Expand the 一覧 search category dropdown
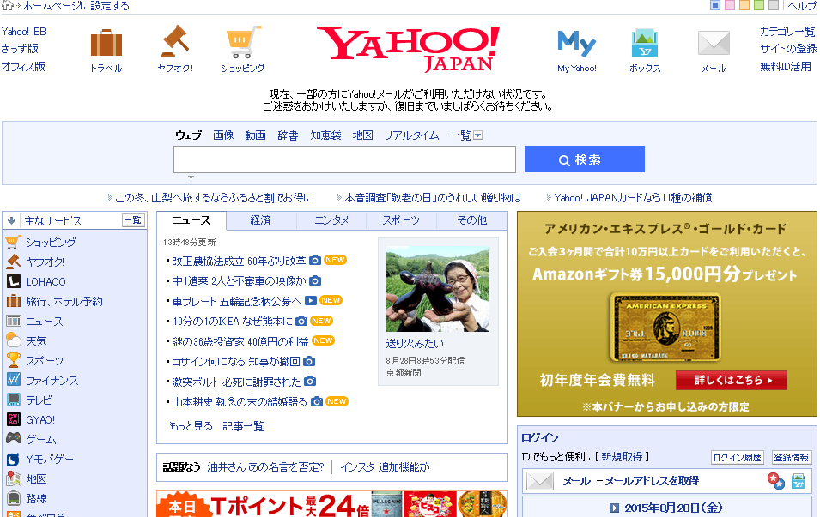 [477, 135]
